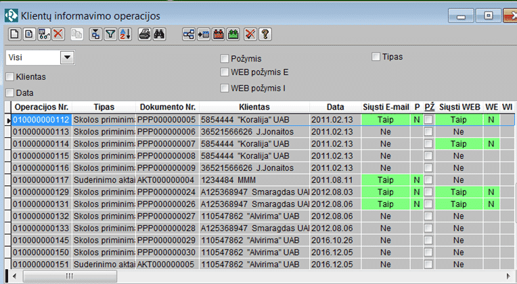This screenshot has height=284, width=517.
Task: Click the Data column header
Action: click(x=335, y=107)
